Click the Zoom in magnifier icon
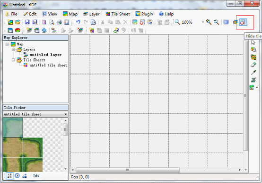This screenshot has height=183, width=262. [209, 22]
